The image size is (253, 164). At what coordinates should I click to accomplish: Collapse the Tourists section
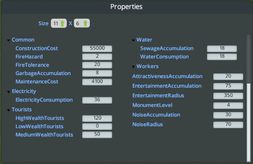click(9, 110)
